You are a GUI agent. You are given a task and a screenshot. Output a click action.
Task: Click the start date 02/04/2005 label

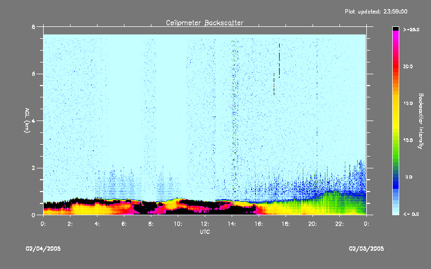pos(43,249)
